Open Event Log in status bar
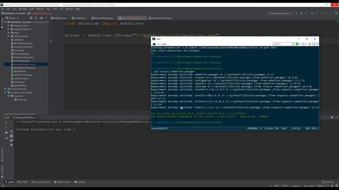 328,182
